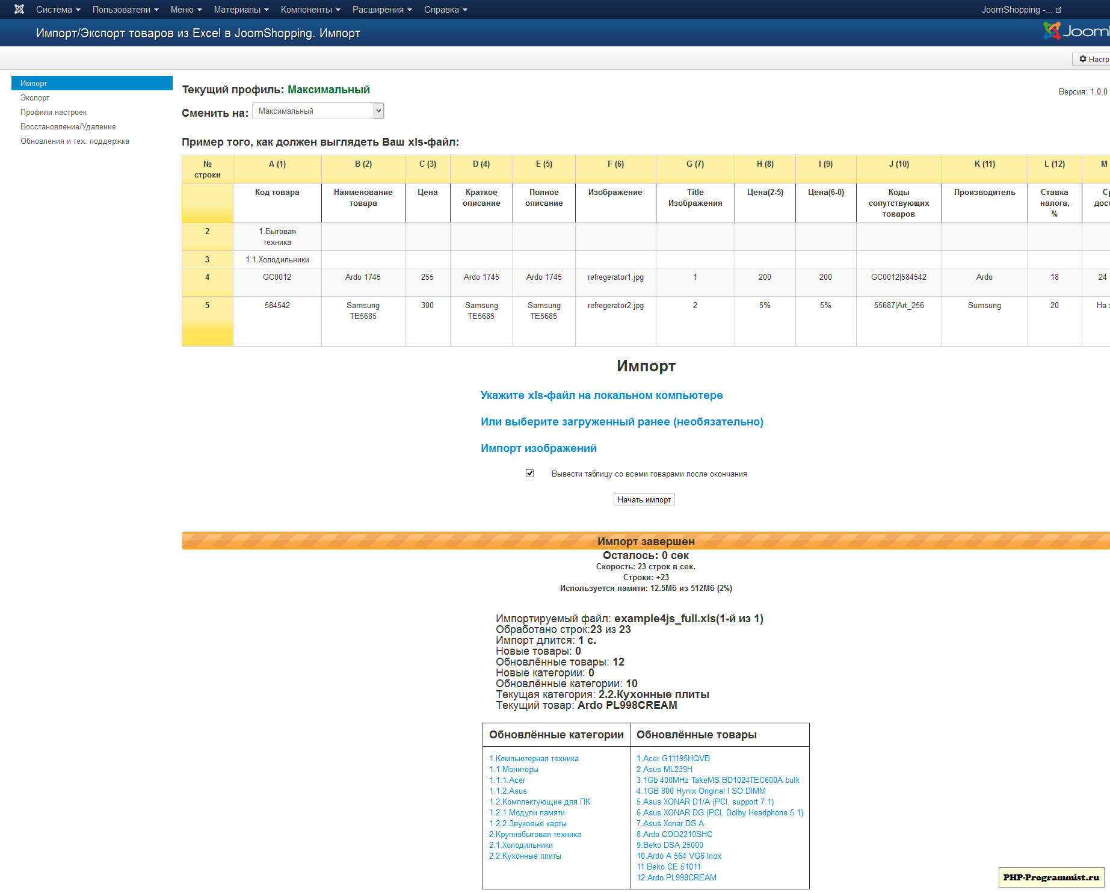Open the settings gear button
This screenshot has width=1110, height=893.
click(x=1092, y=59)
